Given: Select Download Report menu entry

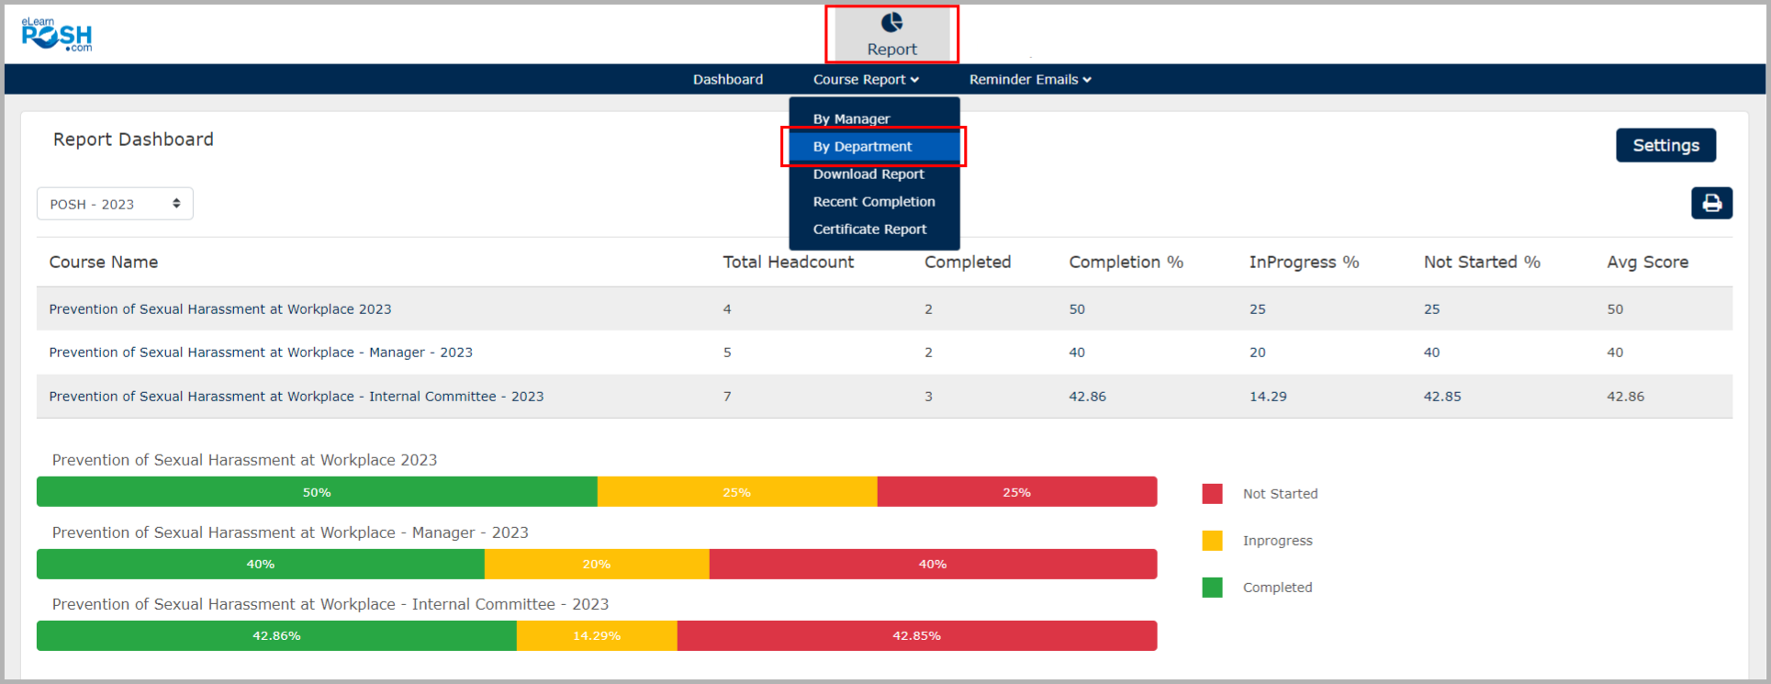Looking at the screenshot, I should [x=869, y=174].
